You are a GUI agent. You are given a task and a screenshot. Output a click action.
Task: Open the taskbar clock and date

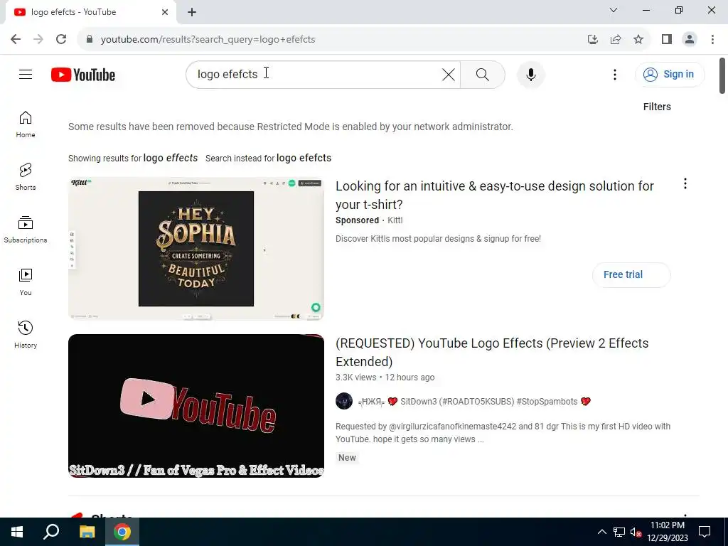click(x=667, y=532)
